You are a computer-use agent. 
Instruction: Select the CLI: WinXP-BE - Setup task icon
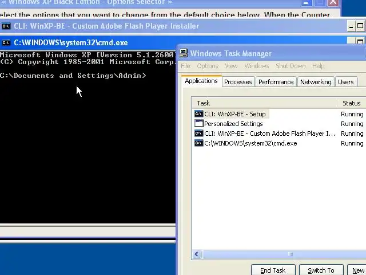point(199,114)
